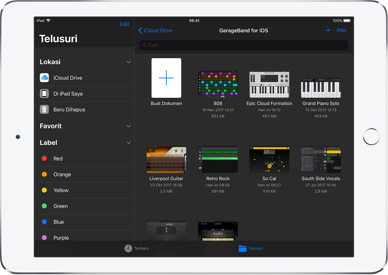Tap the Baru Dihapus label
This screenshot has height=275, width=388.
coord(69,110)
